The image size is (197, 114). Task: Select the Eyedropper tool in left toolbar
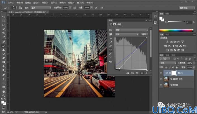(4, 37)
